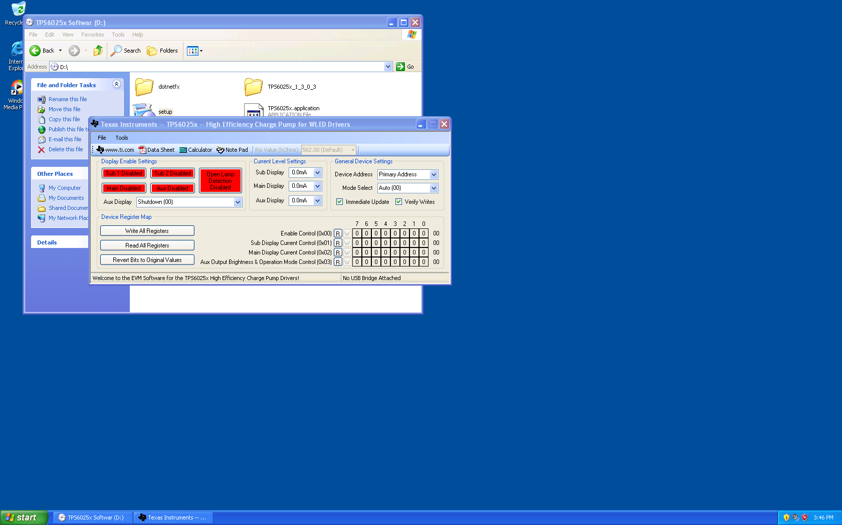Toggle bit 0 of Aux Output Brightness register
Viewport: 842px width, 525px height.
coord(424,262)
